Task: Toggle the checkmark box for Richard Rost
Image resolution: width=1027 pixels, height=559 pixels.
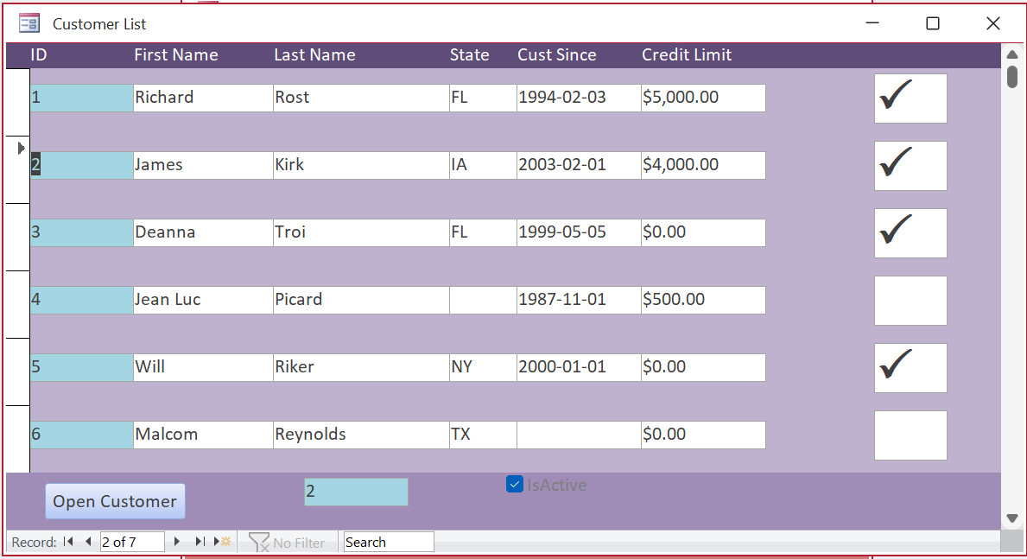Action: click(x=910, y=98)
